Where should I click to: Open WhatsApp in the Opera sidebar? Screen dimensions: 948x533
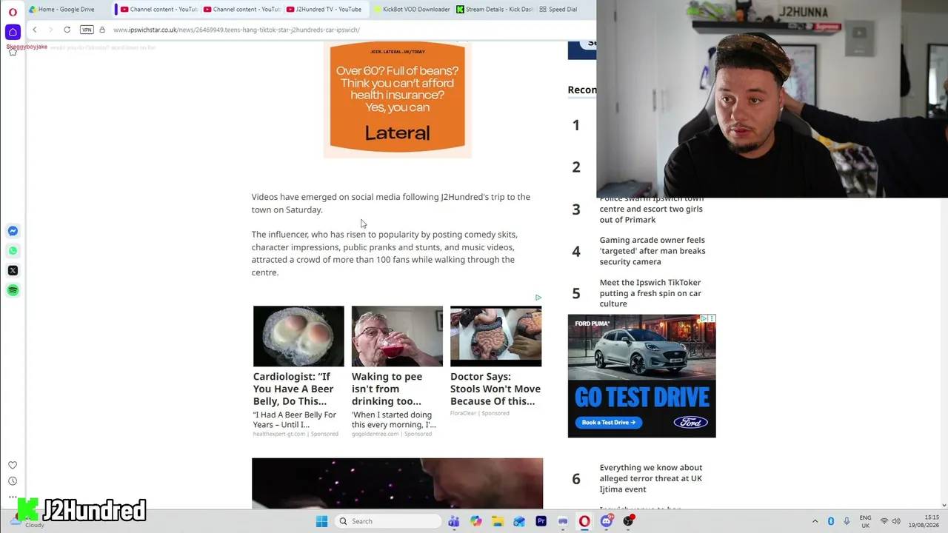13,250
